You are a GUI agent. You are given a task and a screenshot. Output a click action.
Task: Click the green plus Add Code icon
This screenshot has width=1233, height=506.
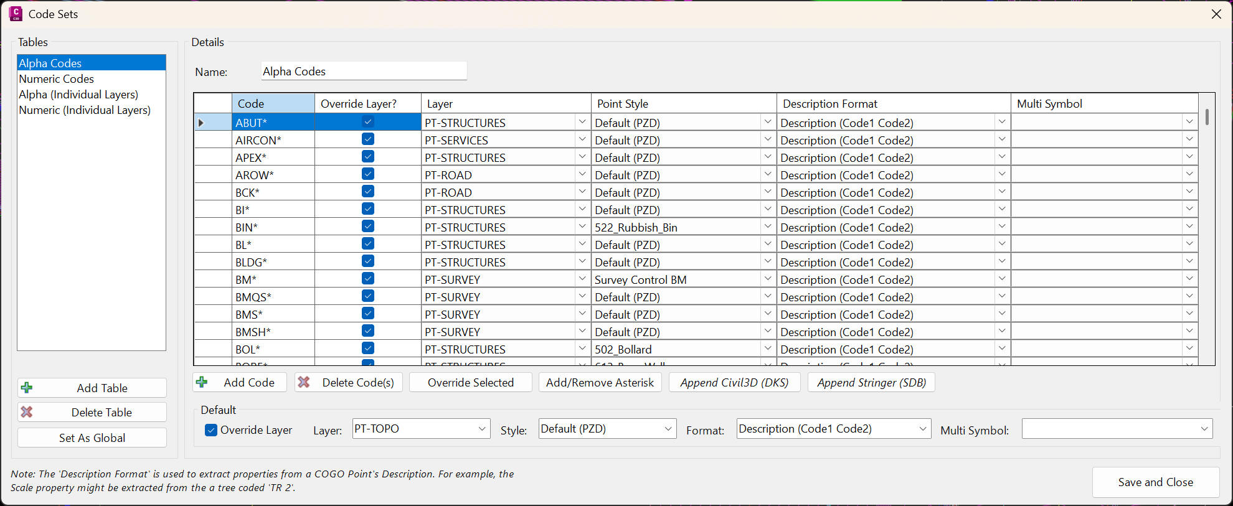click(202, 382)
